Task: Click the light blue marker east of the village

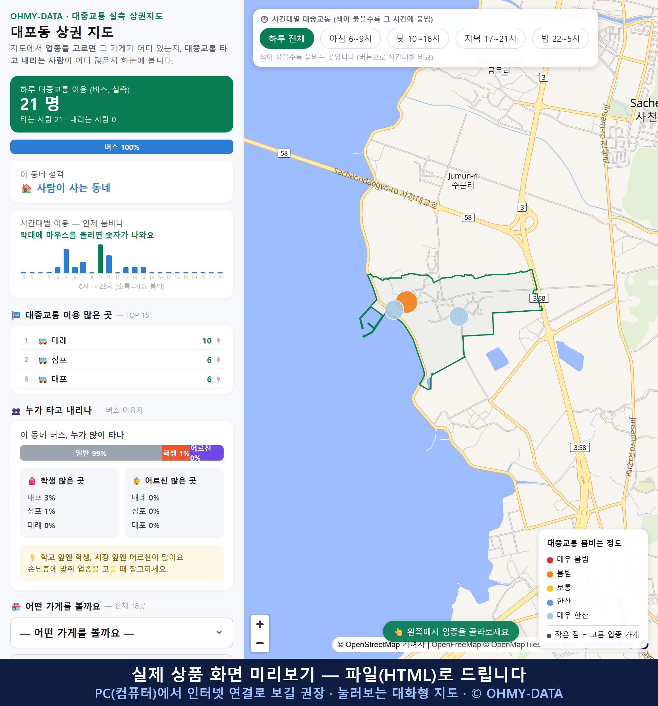Action: [459, 316]
